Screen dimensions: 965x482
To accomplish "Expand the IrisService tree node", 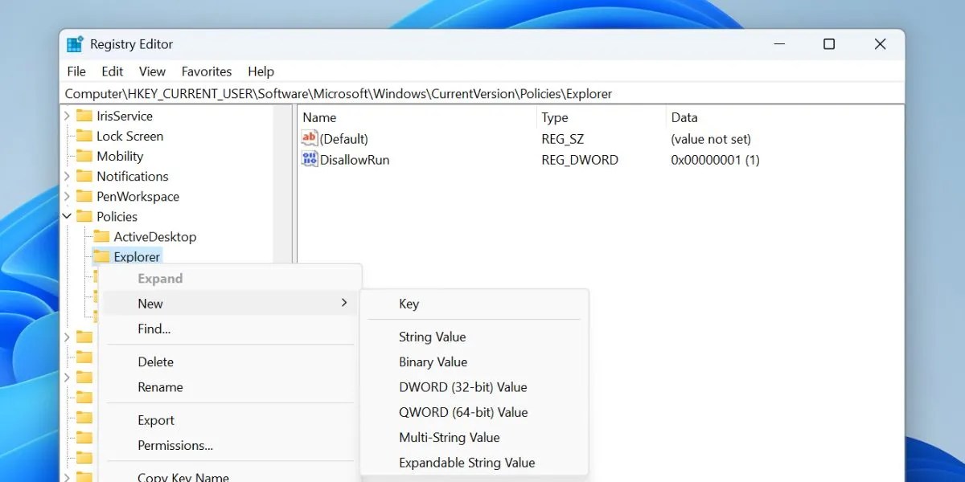I will click(68, 116).
